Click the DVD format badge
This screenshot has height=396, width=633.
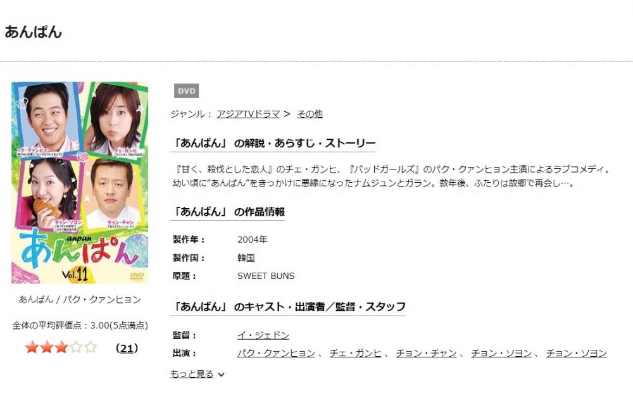pos(186,90)
